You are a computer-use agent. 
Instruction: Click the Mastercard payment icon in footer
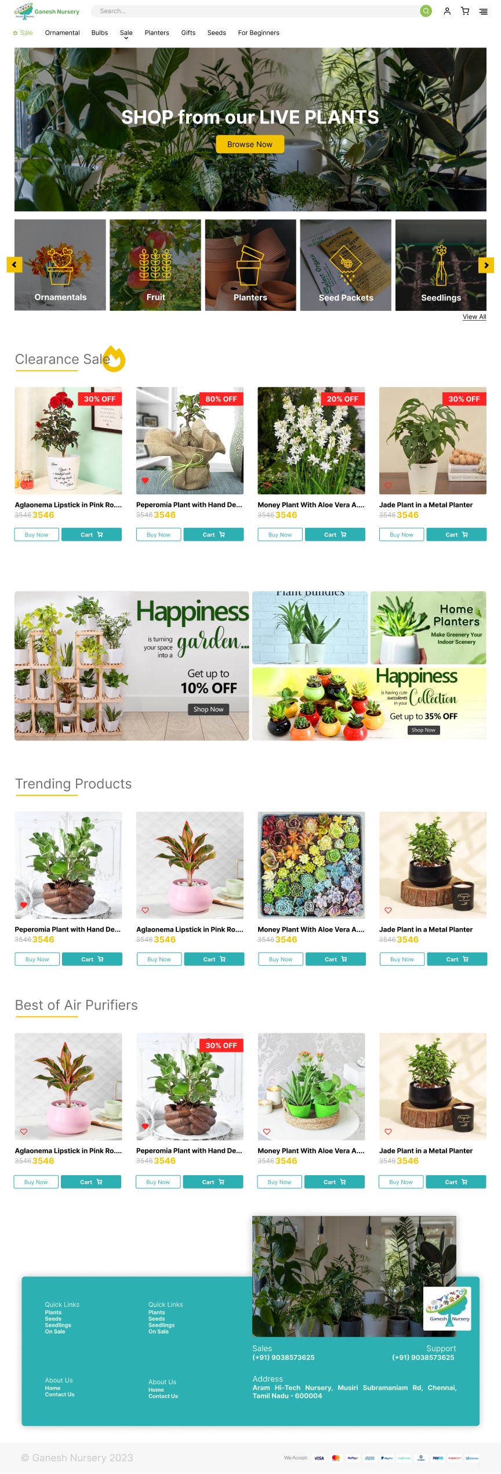coord(336,1458)
